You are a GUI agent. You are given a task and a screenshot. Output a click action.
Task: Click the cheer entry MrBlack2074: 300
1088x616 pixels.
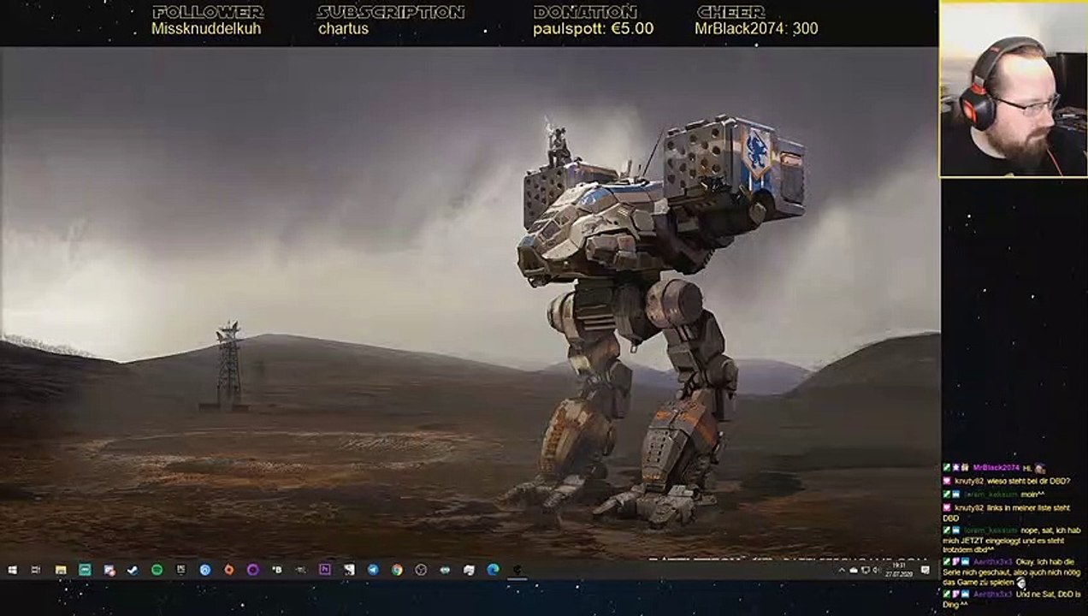click(756, 28)
